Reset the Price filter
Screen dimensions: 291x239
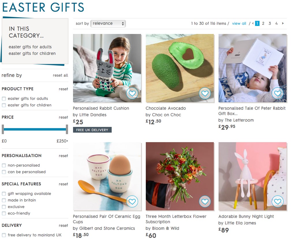pyautogui.click(x=63, y=117)
